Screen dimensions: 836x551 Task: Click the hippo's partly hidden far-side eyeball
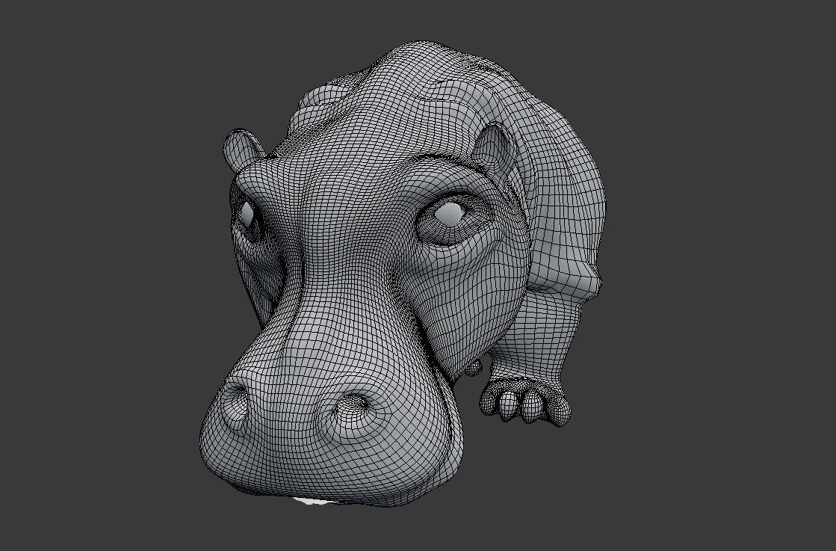[247, 215]
